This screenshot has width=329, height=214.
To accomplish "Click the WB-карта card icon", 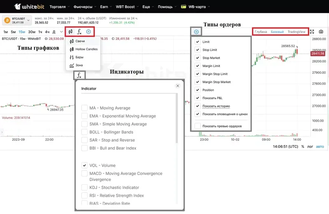I will click(183, 7).
